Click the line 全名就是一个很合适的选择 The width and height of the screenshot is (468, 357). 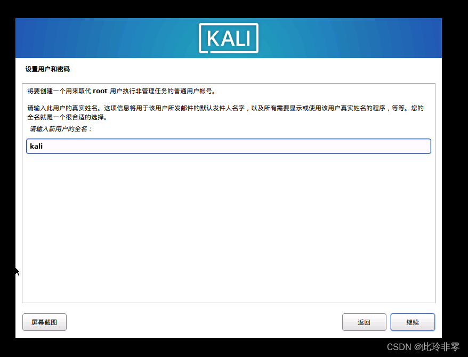pyautogui.click(x=68, y=117)
